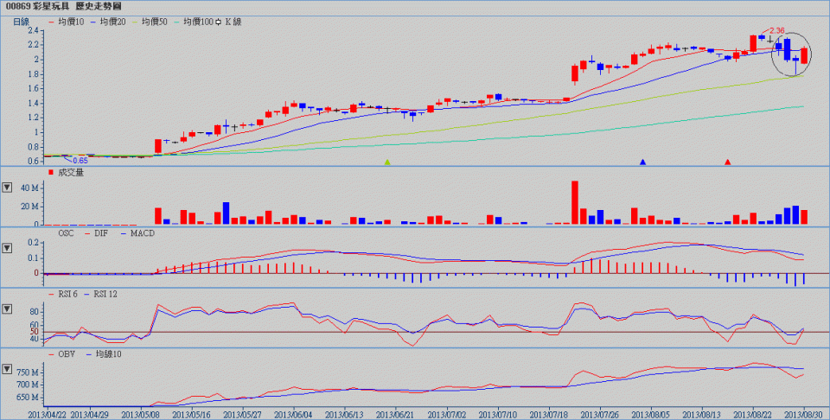
Task: Open the dropdown arrow beside the 成交量 panel
Action: (8, 187)
